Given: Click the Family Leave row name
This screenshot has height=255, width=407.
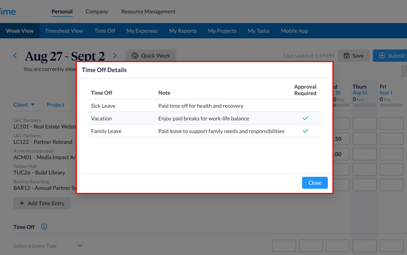Looking at the screenshot, I should tap(106, 131).
